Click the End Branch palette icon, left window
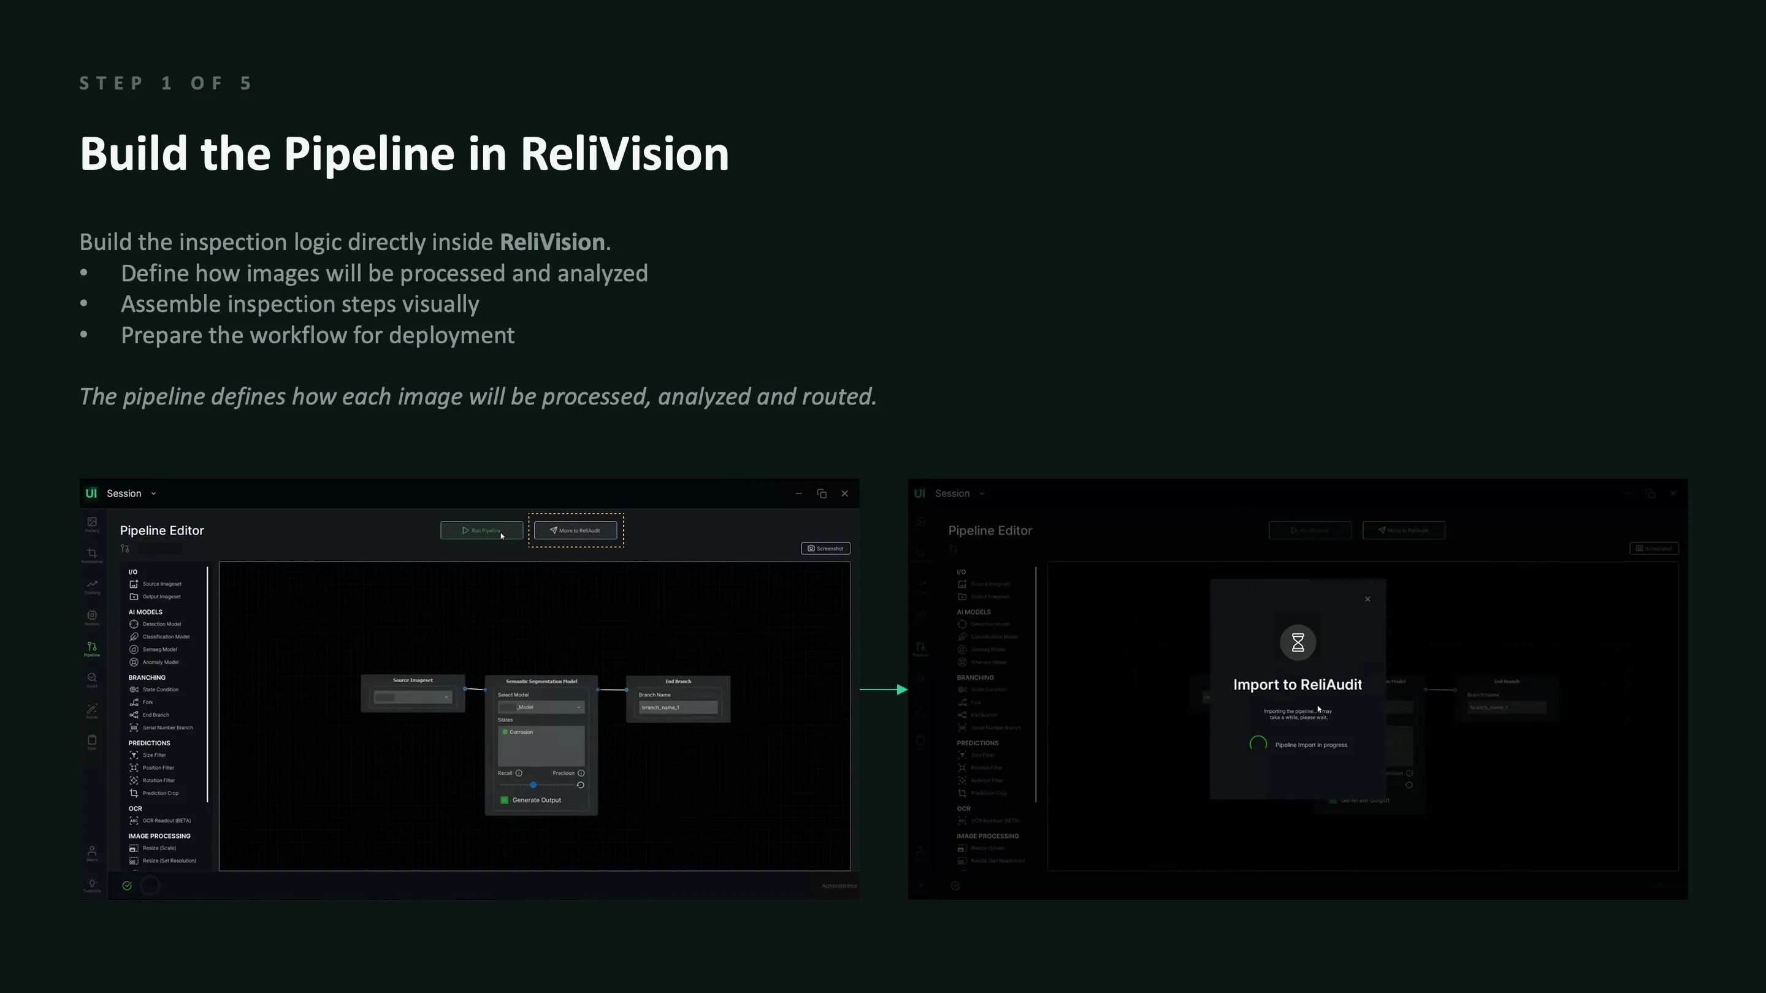Viewport: 1766px width, 993px height. point(134,715)
